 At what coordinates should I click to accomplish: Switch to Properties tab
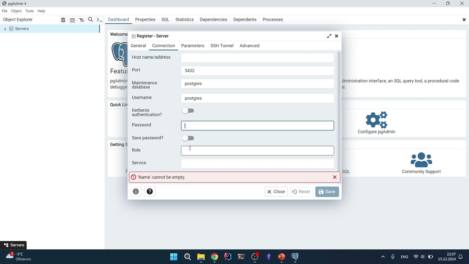coord(145,20)
